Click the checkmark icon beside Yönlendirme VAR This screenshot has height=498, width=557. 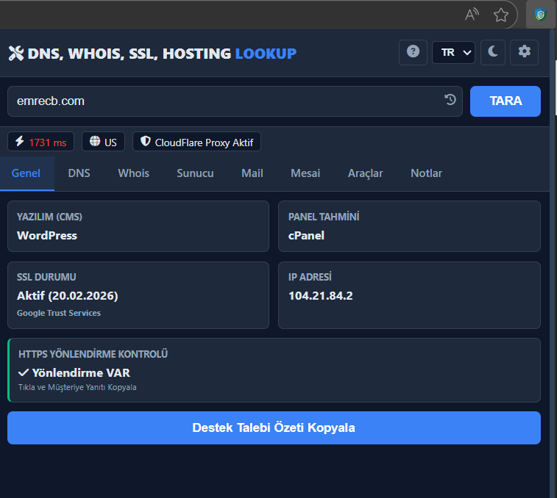24,373
